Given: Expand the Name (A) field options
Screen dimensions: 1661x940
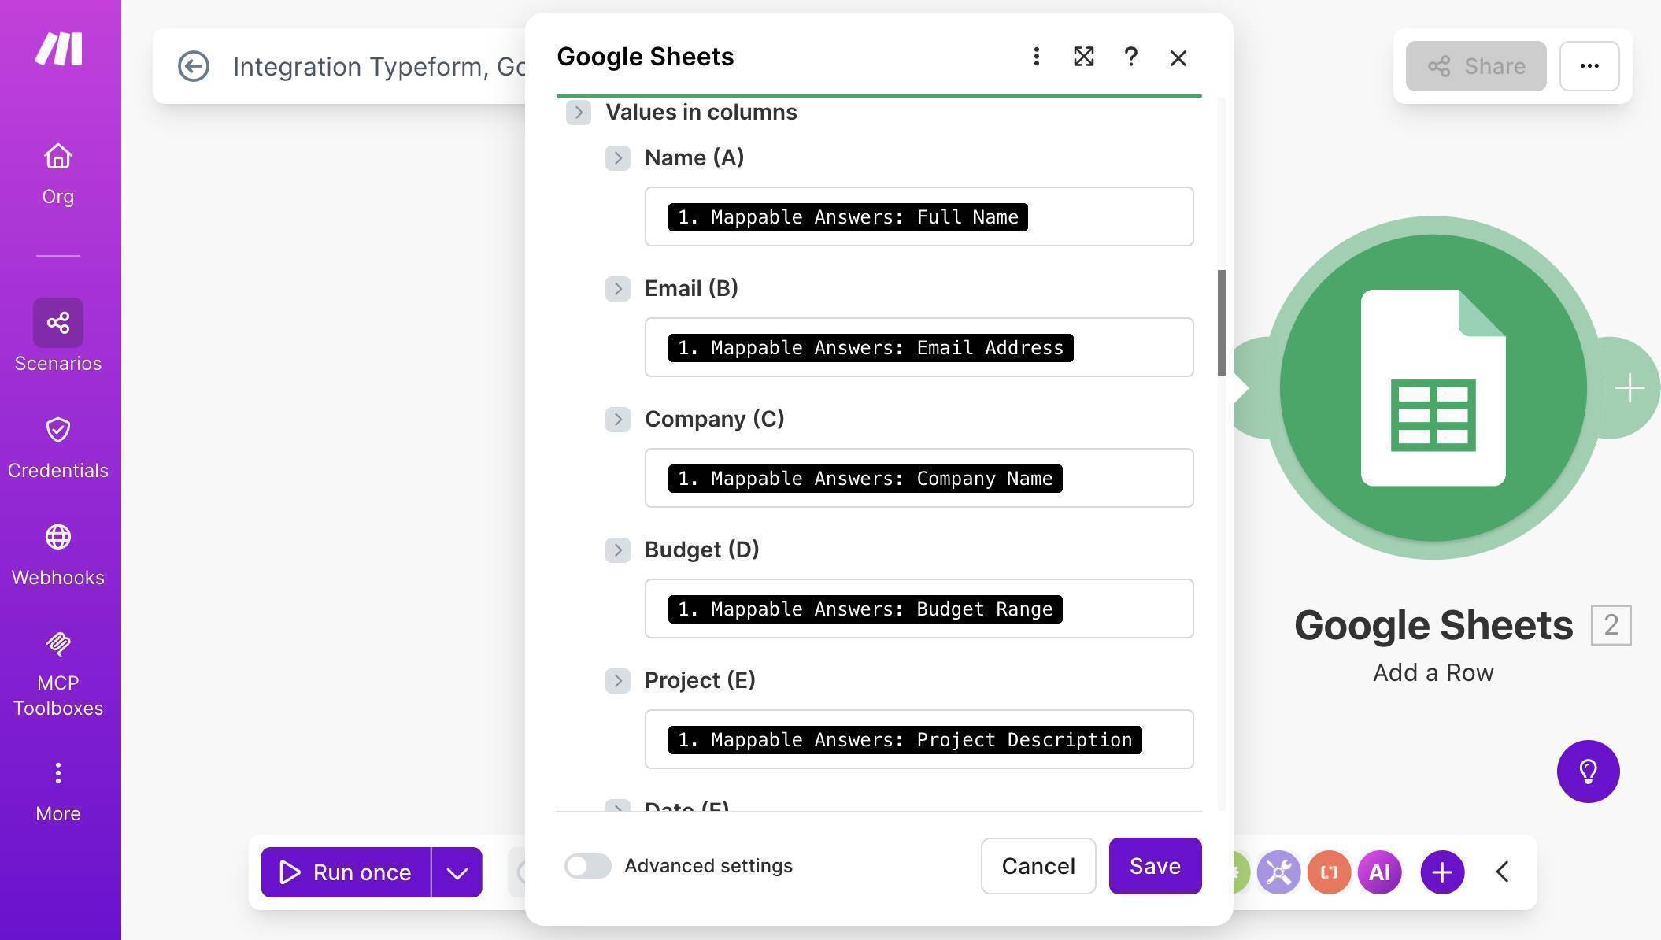Looking at the screenshot, I should [618, 157].
